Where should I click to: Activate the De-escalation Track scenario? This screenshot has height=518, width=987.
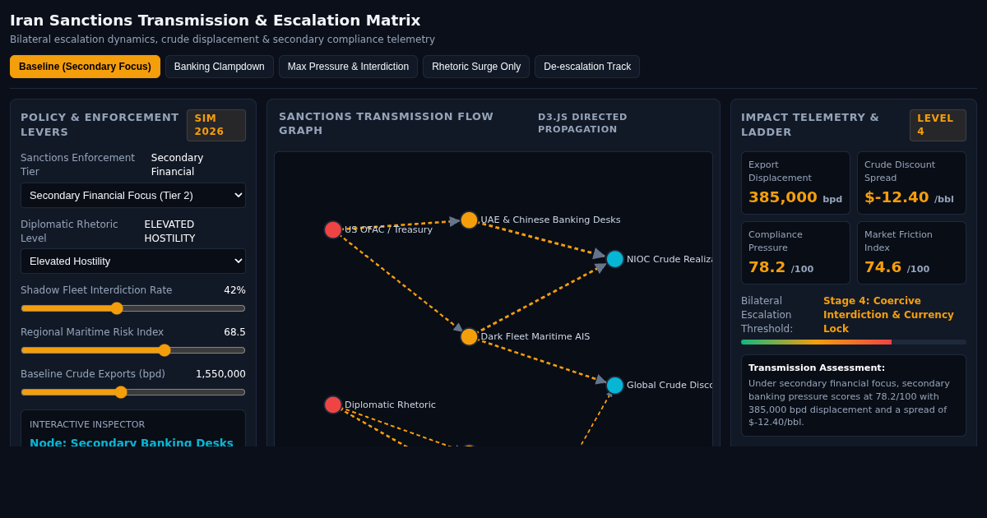coord(587,67)
